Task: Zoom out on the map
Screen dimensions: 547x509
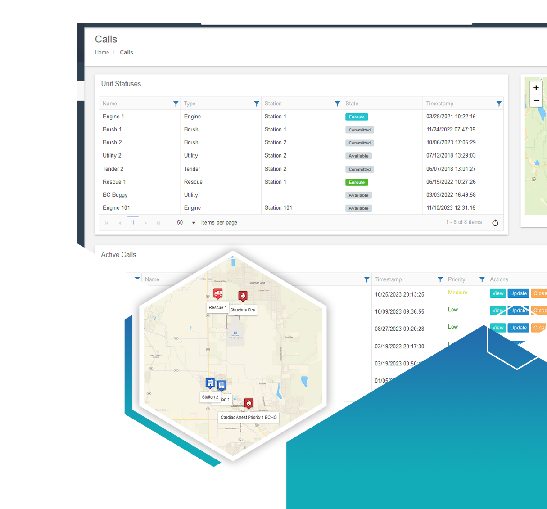Action: pyautogui.click(x=536, y=100)
